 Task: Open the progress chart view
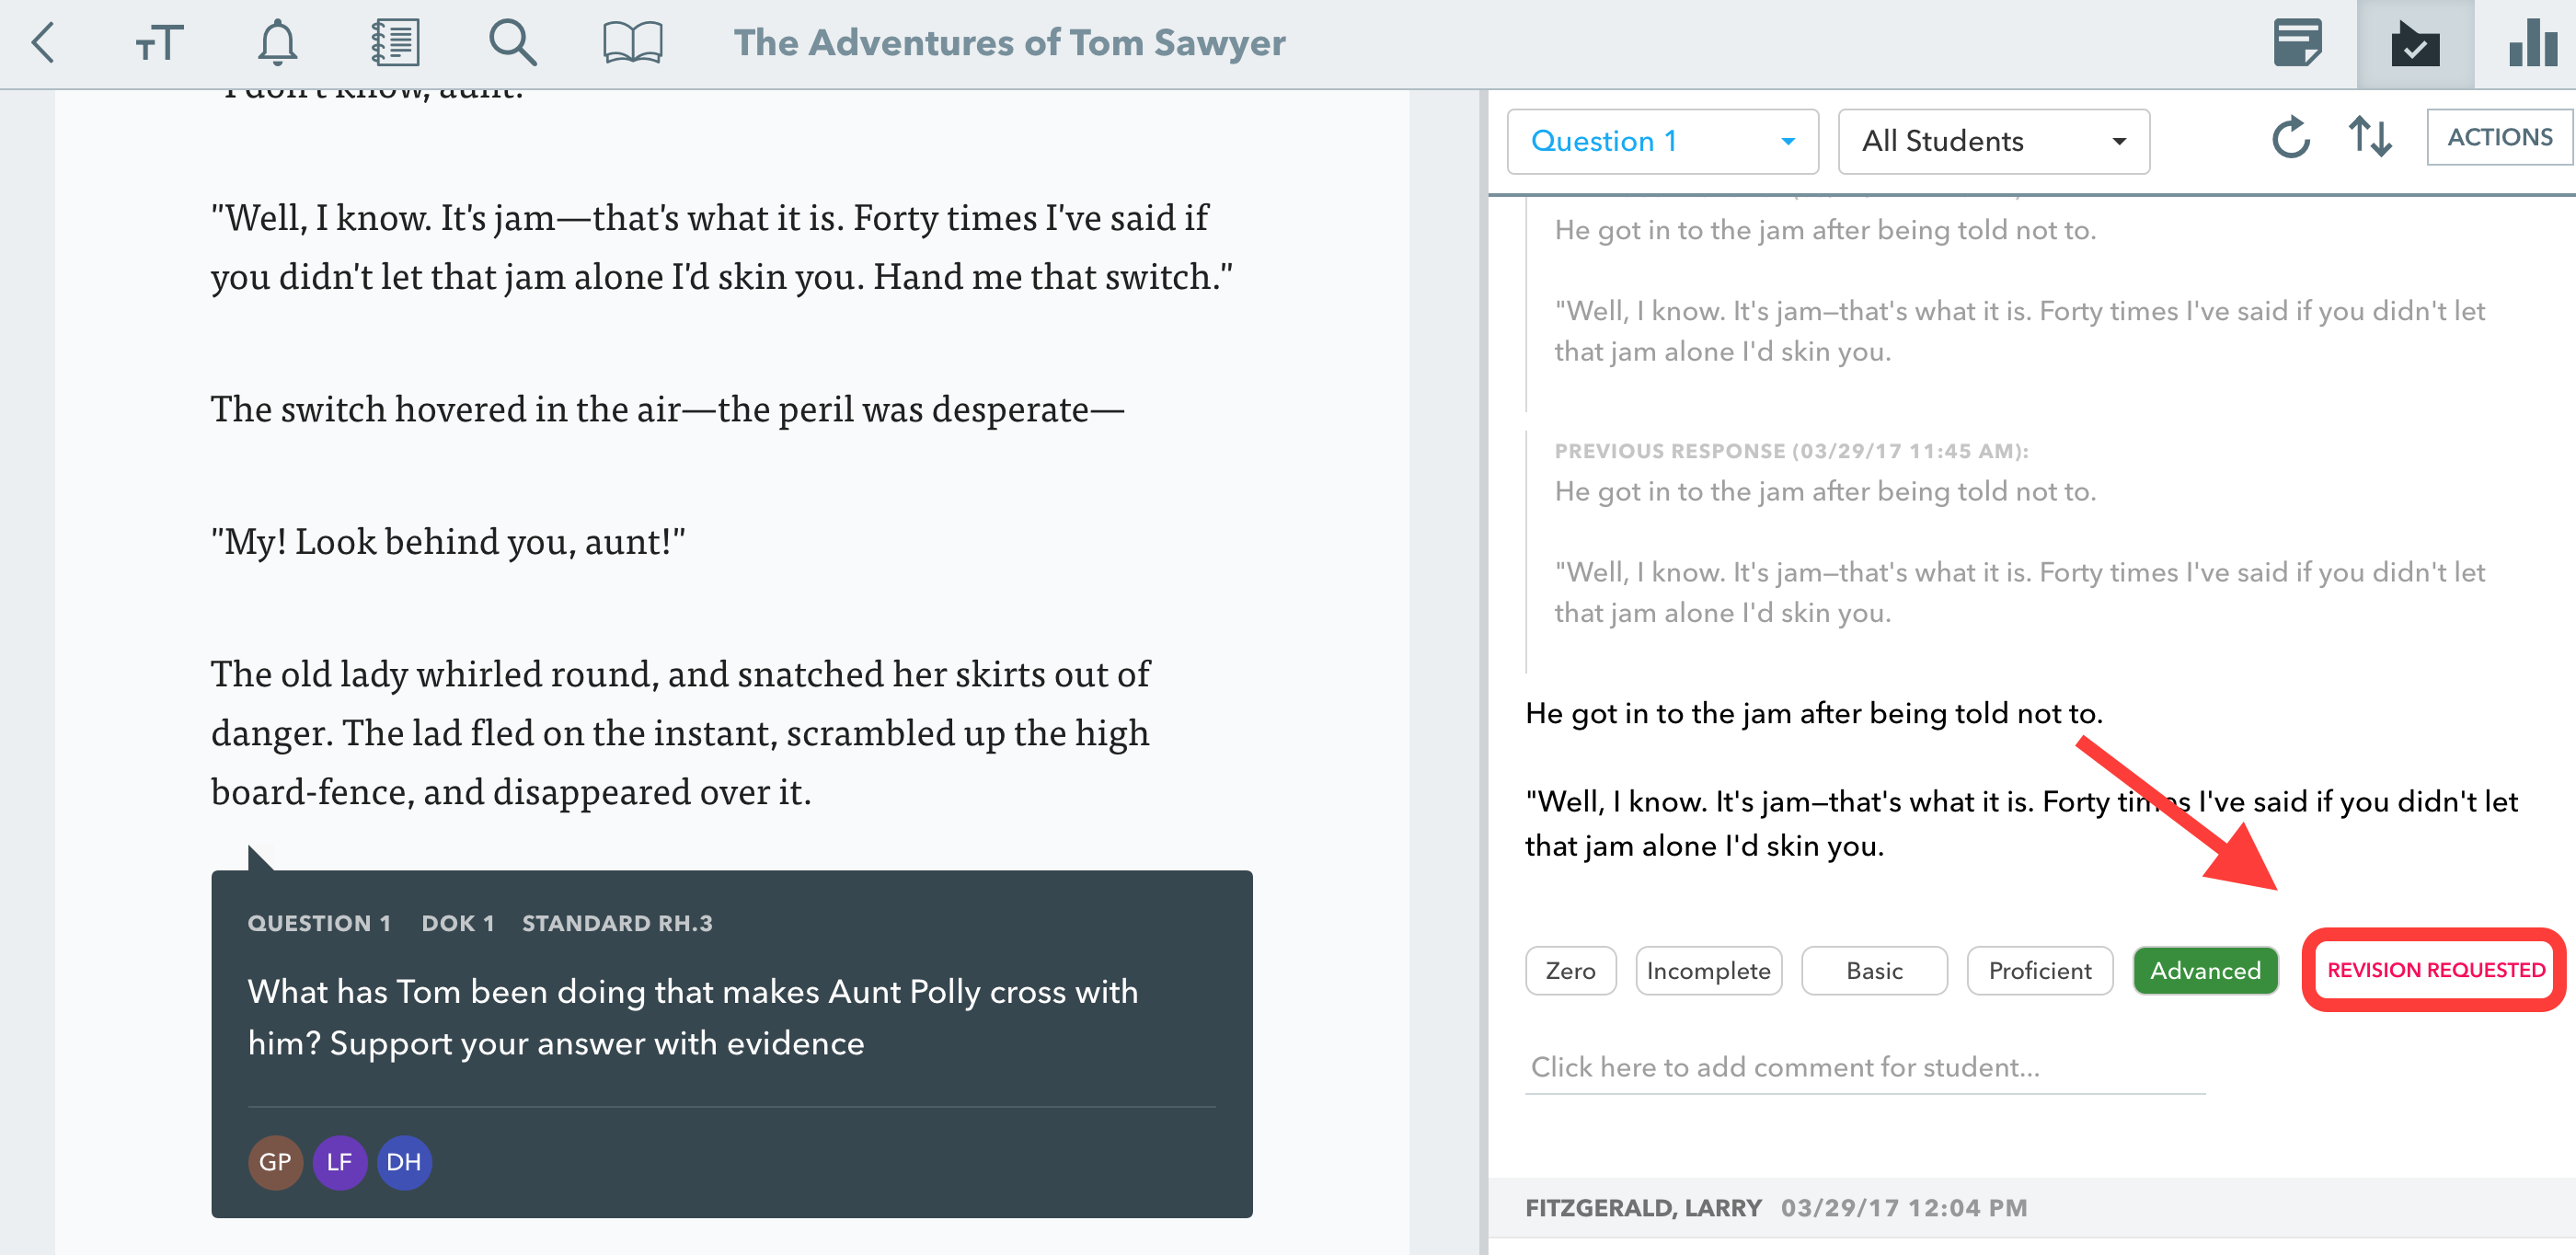point(2533,43)
